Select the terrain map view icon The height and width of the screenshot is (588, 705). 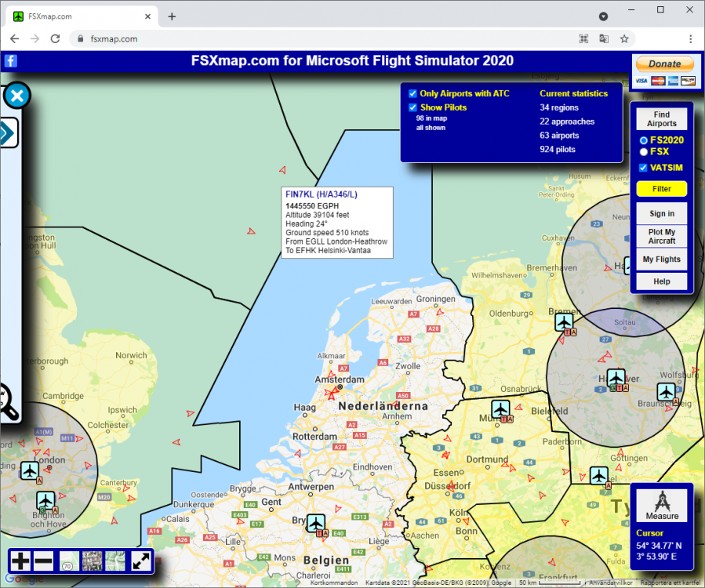click(x=115, y=560)
